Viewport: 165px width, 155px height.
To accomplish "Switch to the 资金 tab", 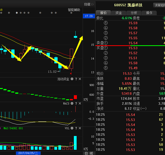I will 119,13.
